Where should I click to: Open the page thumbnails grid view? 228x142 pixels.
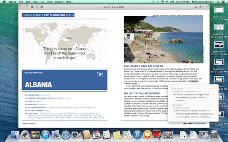click(x=41, y=7)
